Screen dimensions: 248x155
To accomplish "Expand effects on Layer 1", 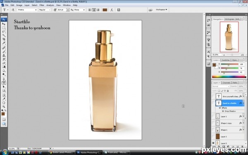I will point(243,117).
